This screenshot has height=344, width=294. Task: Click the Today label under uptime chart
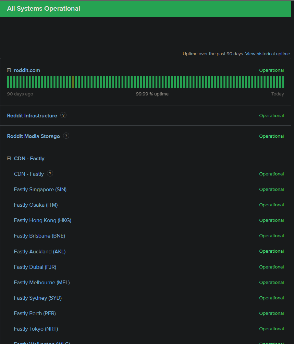[278, 94]
